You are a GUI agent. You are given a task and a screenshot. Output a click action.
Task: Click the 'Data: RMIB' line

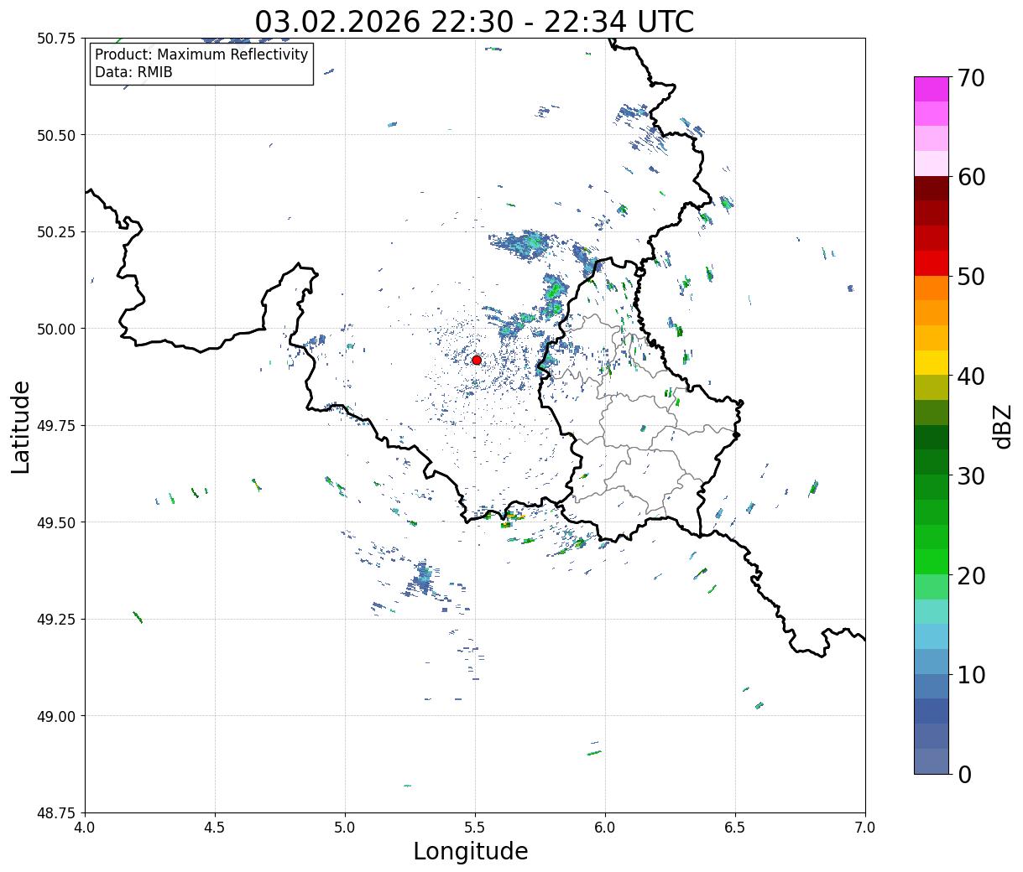pyautogui.click(x=133, y=72)
